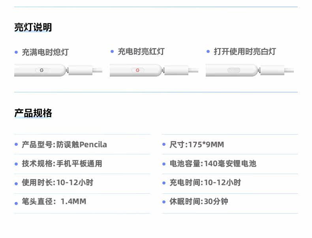Click bullet dot beside 产品型号 row
312x238 pixels.
tap(16, 144)
